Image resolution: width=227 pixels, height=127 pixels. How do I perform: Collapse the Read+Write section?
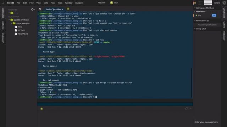(195, 12)
